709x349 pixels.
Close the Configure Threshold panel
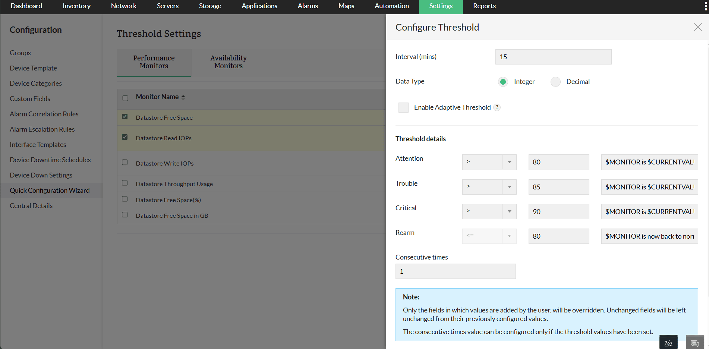point(697,27)
